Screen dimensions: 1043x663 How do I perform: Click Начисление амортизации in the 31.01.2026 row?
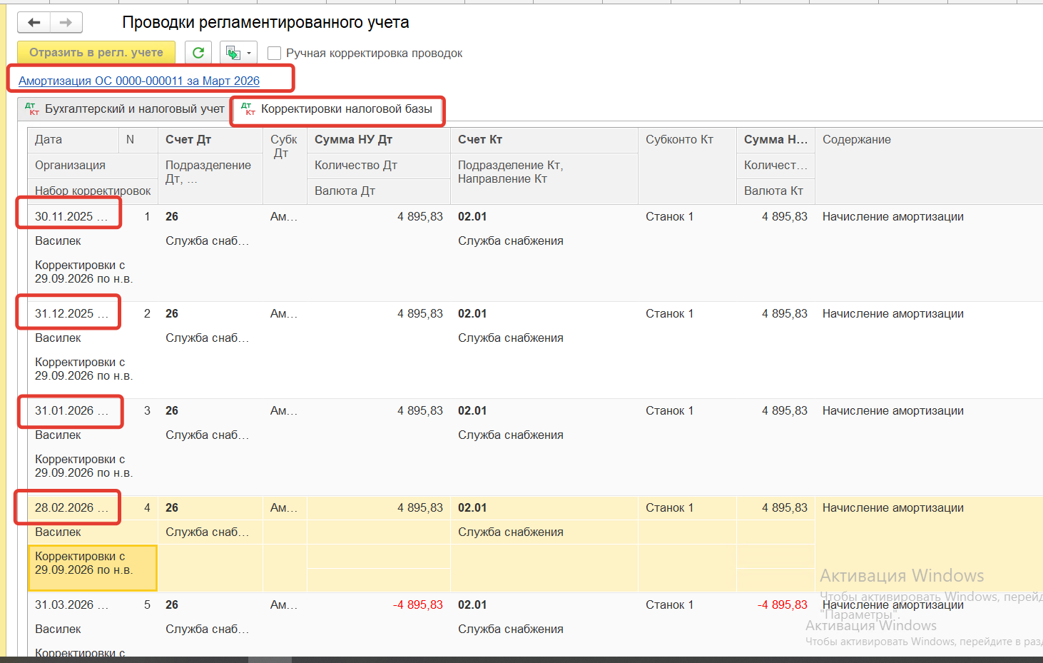point(893,411)
